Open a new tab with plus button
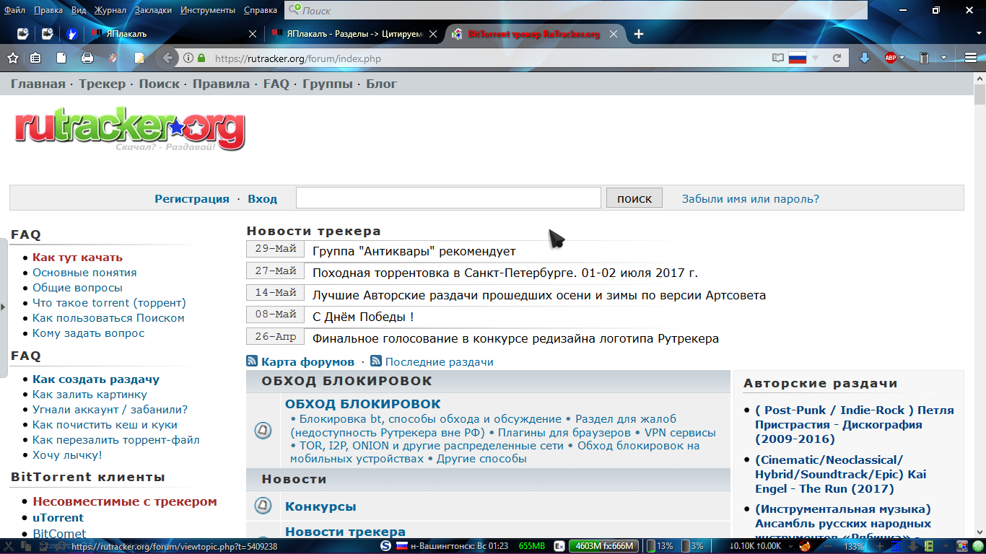 (x=638, y=34)
